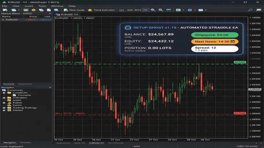Click the Last column header
This screenshot has height=148, width=264.
tap(47, 16)
